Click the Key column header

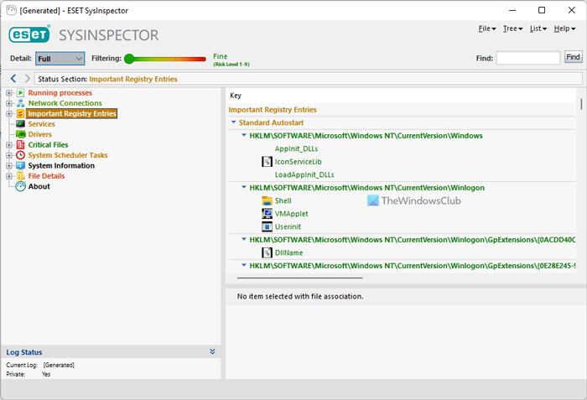[236, 96]
